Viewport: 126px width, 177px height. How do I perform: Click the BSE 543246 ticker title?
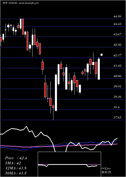[x=10, y=3]
